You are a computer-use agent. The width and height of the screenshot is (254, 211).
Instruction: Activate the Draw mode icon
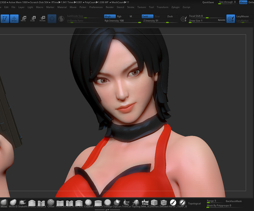[x=14, y=19]
